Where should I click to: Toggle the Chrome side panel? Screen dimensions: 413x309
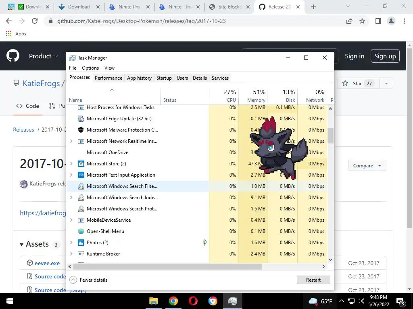coord(378,21)
